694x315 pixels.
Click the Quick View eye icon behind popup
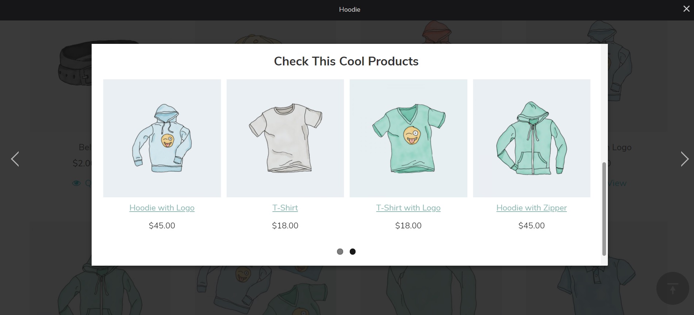[x=76, y=183]
